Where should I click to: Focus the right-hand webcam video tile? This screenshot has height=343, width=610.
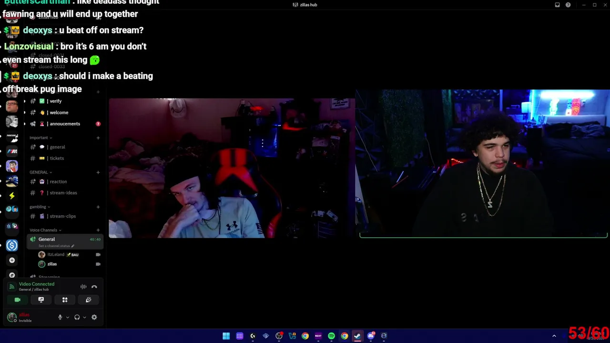point(483,163)
